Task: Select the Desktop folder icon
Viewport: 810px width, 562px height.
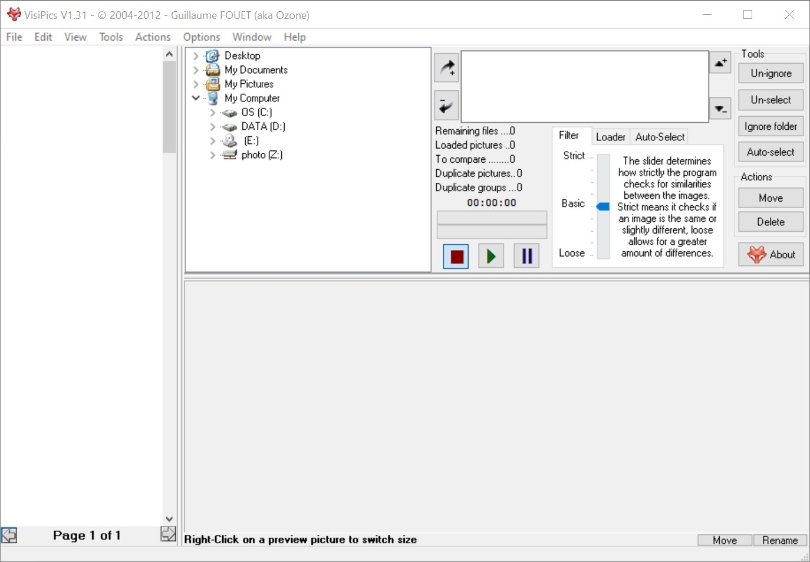Action: (212, 56)
